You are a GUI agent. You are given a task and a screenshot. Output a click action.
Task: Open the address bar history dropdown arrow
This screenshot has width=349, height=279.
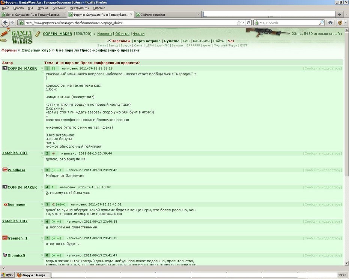[244, 23]
